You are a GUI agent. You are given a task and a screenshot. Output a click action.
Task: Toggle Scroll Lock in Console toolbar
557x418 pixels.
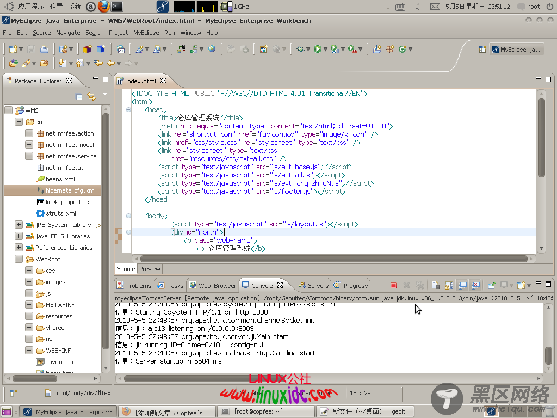pyautogui.click(x=449, y=285)
